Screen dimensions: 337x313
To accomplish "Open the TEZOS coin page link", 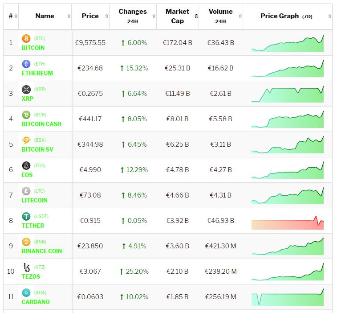I will tap(31, 276).
